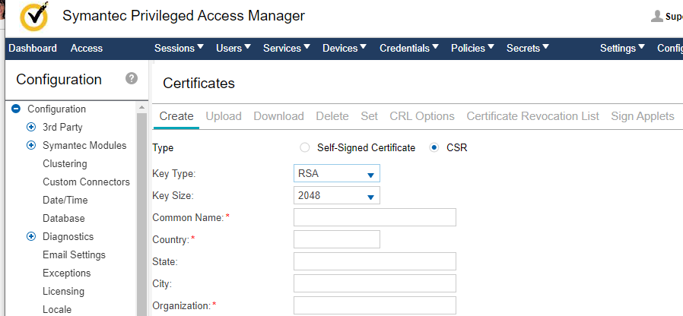Select the Self-Signed Certificate radio button
683x316 pixels.
click(305, 148)
